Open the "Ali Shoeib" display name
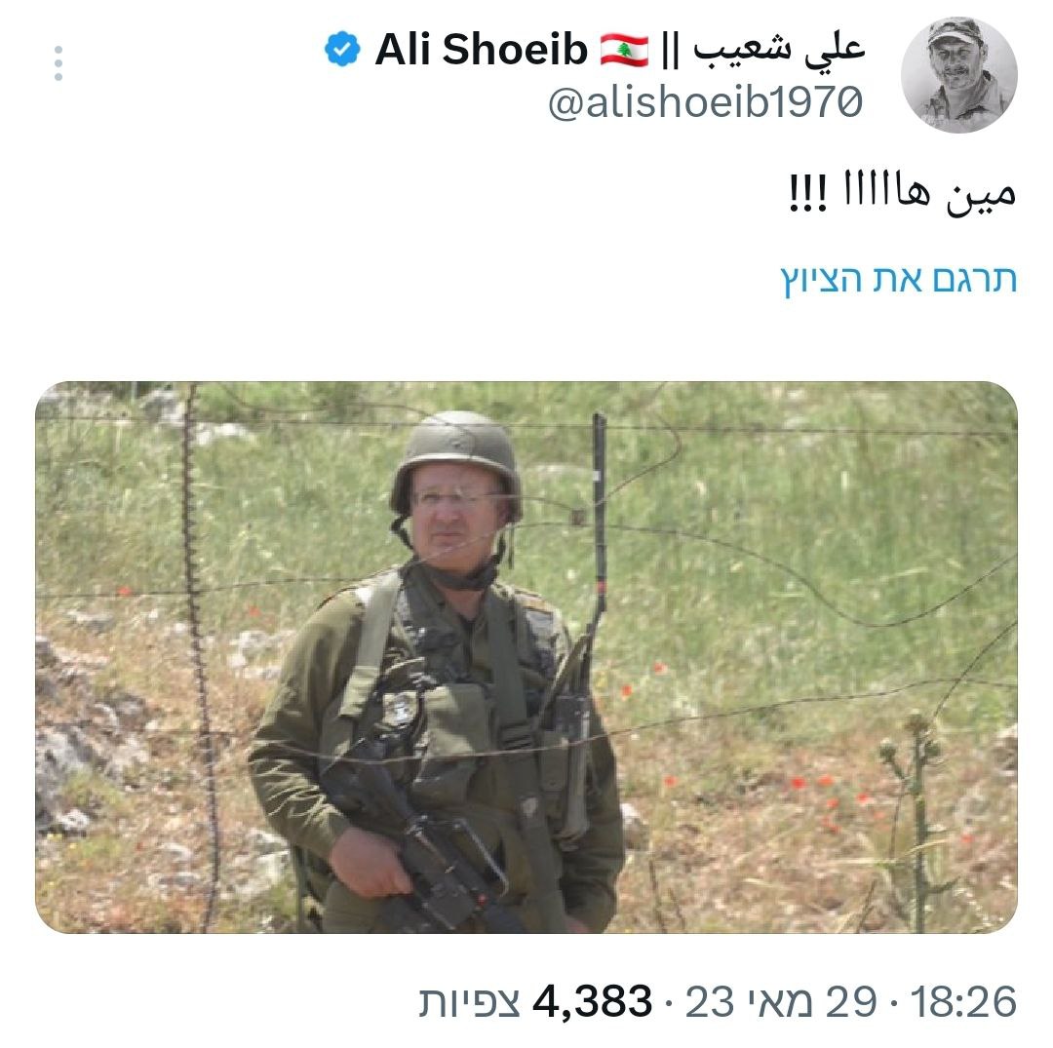The width and height of the screenshot is (1053, 1048). click(482, 50)
